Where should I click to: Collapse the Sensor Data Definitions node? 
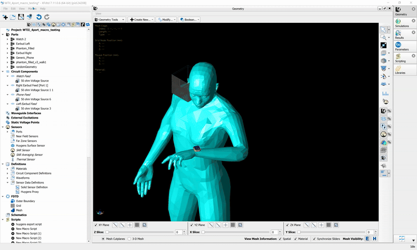pyautogui.click(x=7, y=182)
